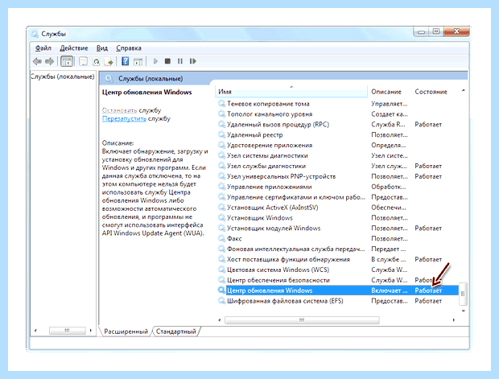Click services list horizontal scrollbar thumb
Viewport: 499px width, 379px height.
tap(302, 320)
